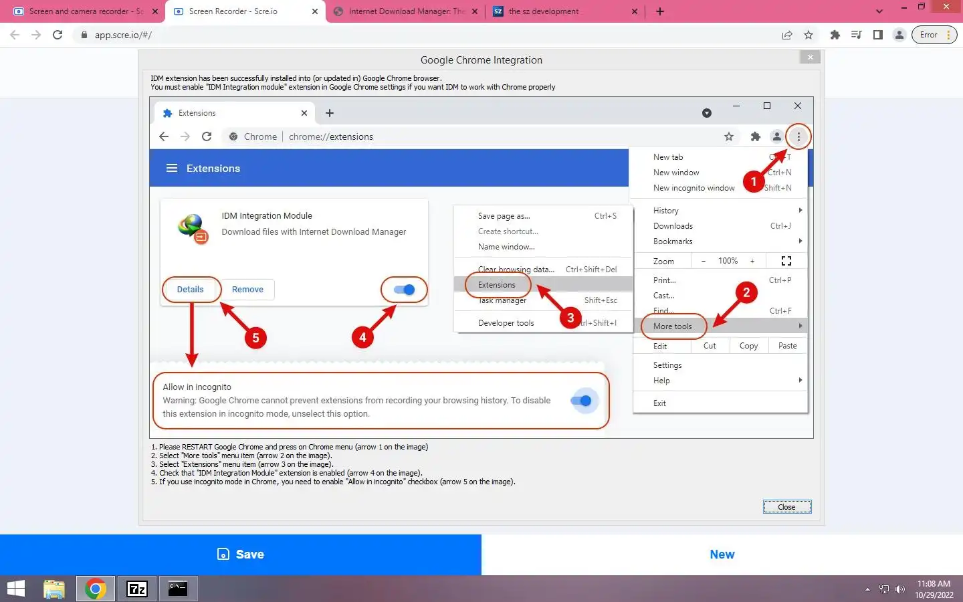This screenshot has width=963, height=602.
Task: Open the clock showing 11:08 AM
Action: (934, 589)
